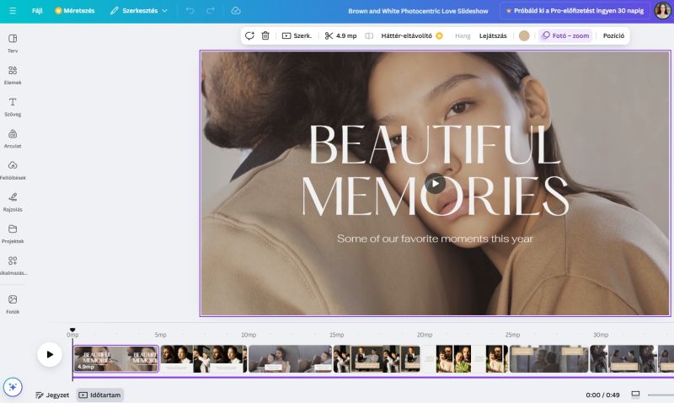674x403 pixels.
Task: Check cloud save status icon
Action: [236, 11]
